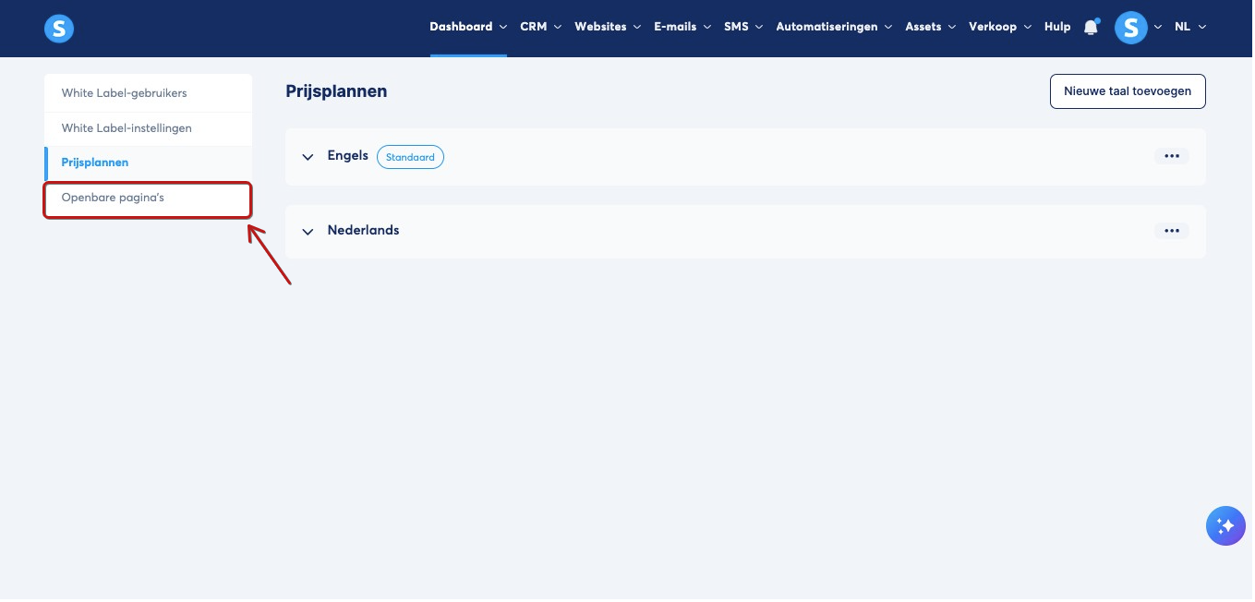Click the Engels language label
This screenshot has height=602, width=1255.
tap(348, 156)
